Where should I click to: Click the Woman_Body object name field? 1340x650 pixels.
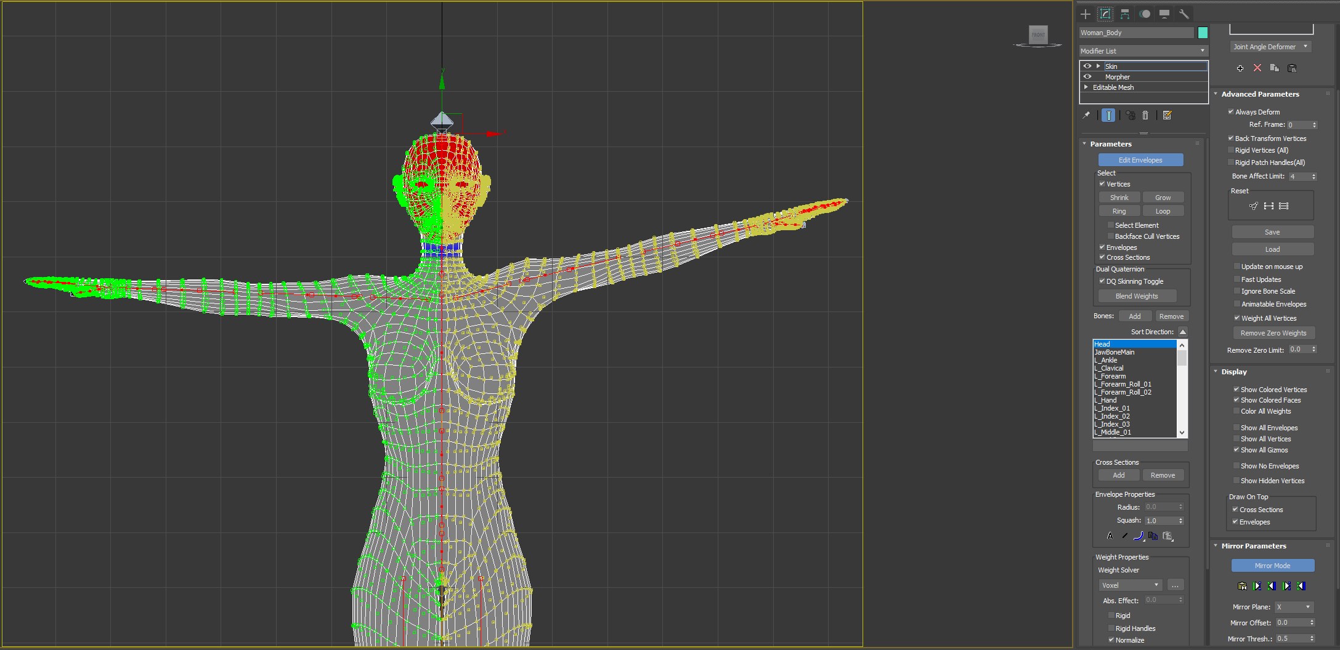pos(1136,33)
